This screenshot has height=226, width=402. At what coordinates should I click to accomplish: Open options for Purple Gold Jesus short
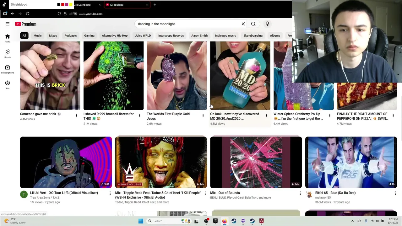click(203, 116)
